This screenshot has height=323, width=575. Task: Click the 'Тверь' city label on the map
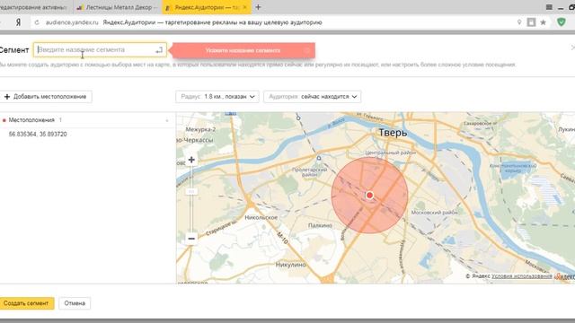[x=393, y=133]
